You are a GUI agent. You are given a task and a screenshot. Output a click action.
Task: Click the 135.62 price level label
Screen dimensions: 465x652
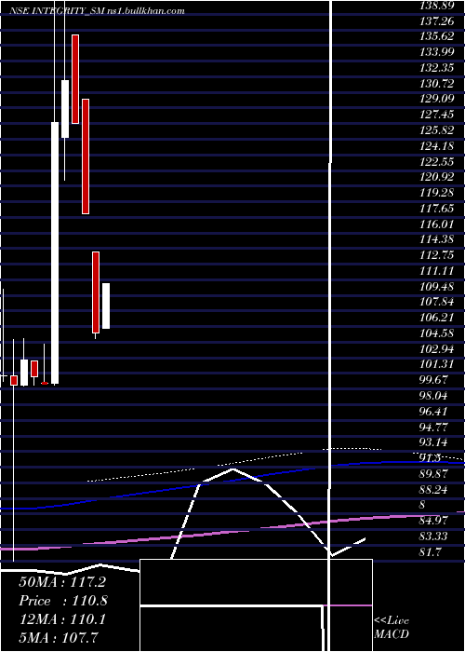pyautogui.click(x=437, y=36)
